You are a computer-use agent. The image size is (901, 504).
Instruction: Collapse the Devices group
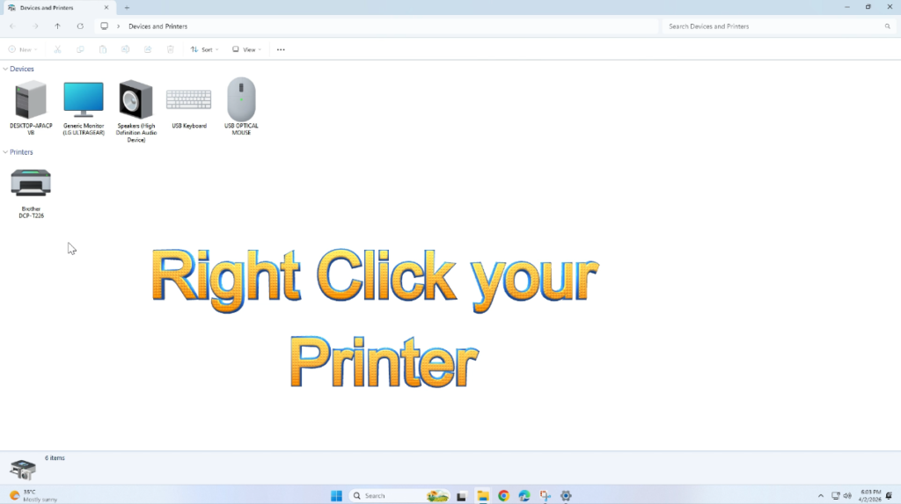5,69
